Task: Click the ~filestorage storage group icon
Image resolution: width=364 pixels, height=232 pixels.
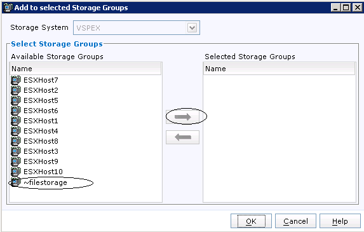Action: pyautogui.click(x=16, y=182)
